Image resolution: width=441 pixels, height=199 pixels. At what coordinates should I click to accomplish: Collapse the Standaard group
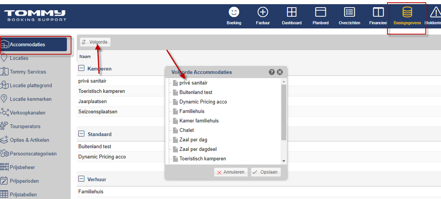(x=81, y=134)
